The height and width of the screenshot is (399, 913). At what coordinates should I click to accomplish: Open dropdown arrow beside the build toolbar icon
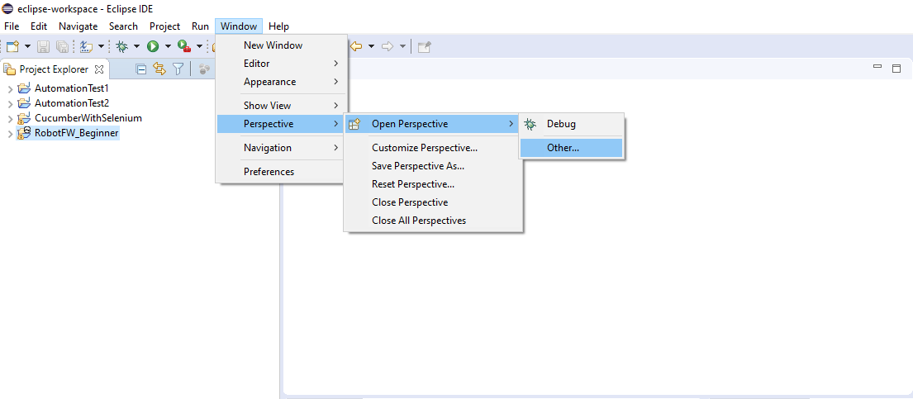point(101,46)
